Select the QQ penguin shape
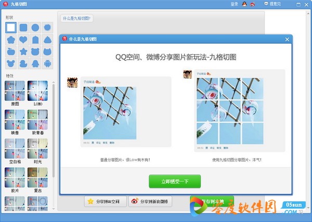Image resolution: width=312 pixels, height=222 pixels. pyautogui.click(x=35, y=63)
